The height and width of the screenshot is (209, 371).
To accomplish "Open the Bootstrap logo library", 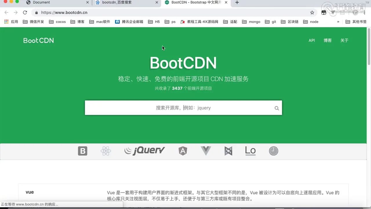I will point(83,151).
